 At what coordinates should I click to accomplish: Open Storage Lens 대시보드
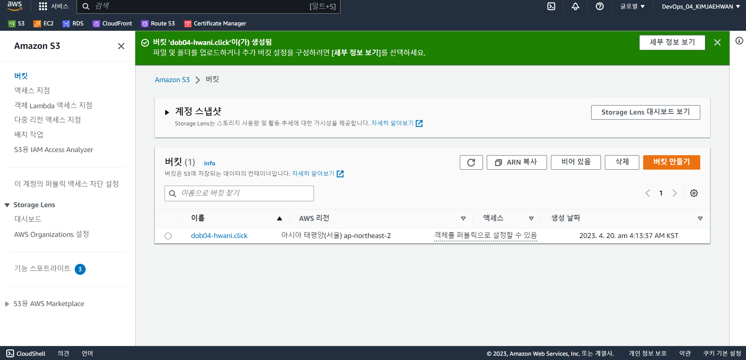pos(28,219)
